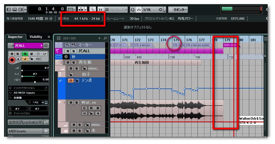Viewport: 275px width, 144px height.
Task: Toggle the lock on the 拍子 signature track
Action: point(70,75)
